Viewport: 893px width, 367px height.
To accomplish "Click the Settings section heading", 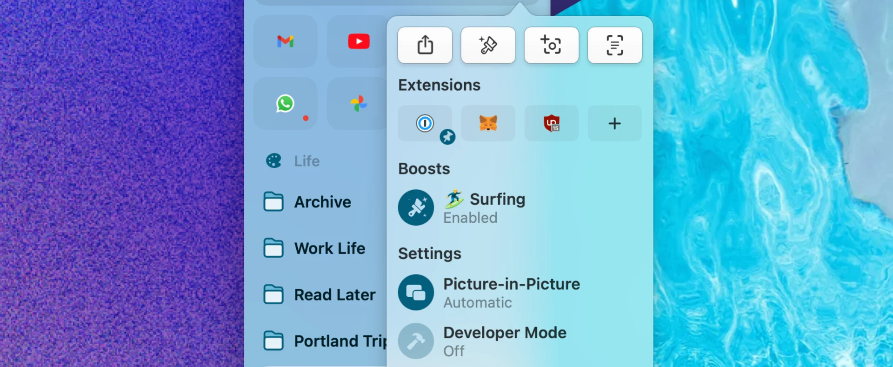I will tap(430, 254).
